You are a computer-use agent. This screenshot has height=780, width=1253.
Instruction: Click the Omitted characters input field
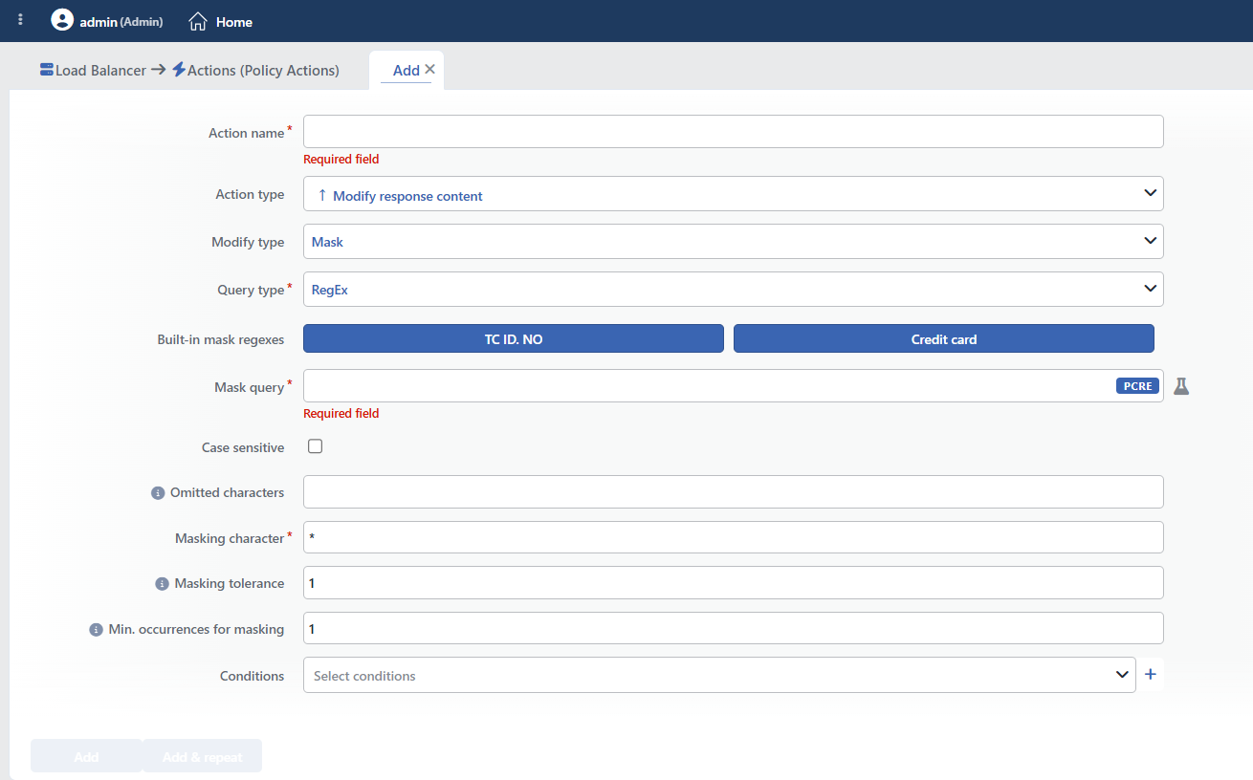pyautogui.click(x=733, y=492)
